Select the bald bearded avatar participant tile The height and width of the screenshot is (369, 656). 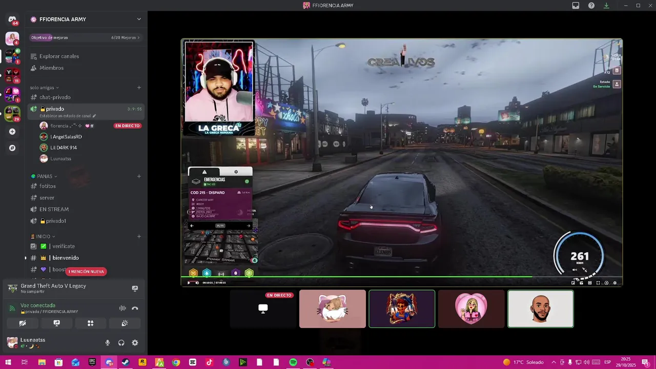[x=541, y=309]
